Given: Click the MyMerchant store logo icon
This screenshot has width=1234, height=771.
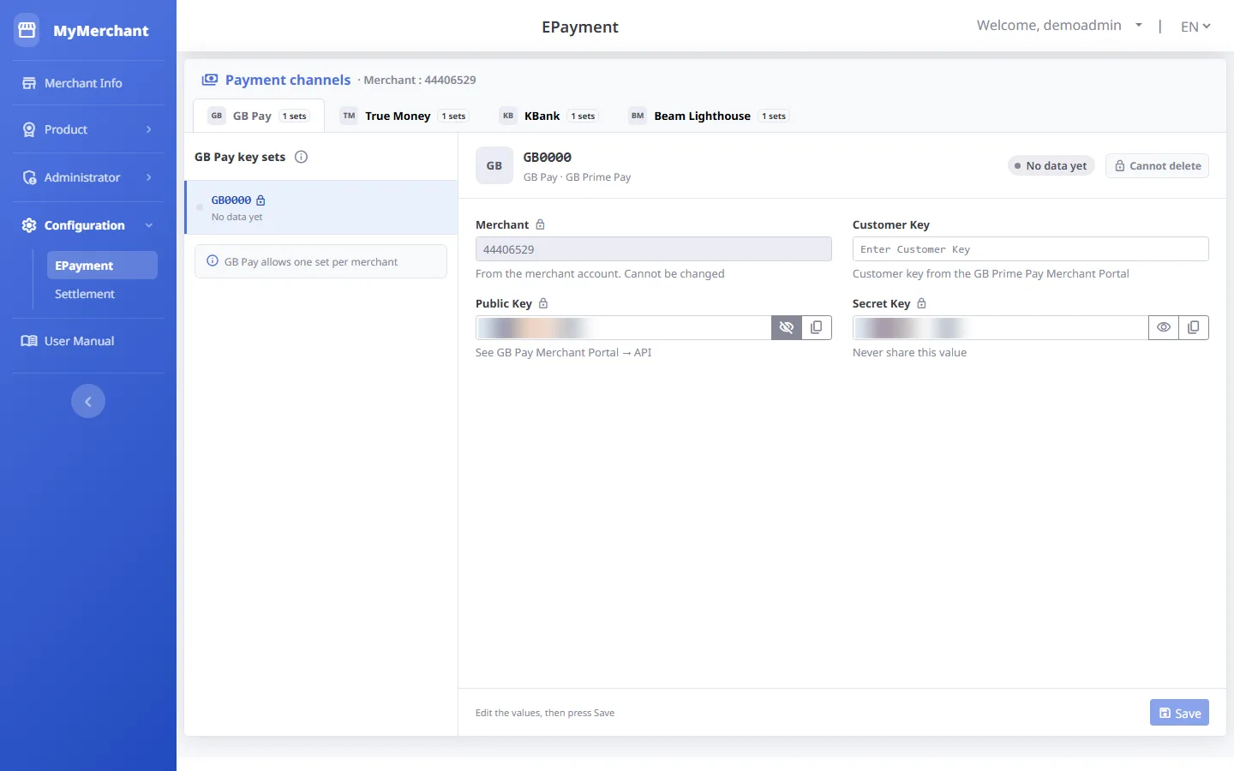Looking at the screenshot, I should tap(27, 30).
